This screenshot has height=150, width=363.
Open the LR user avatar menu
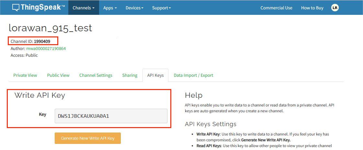tap(335, 8)
